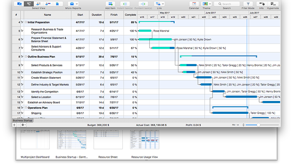Click the minus remove button at bottom left
This screenshot has width=293, height=165.
(x=18, y=125)
